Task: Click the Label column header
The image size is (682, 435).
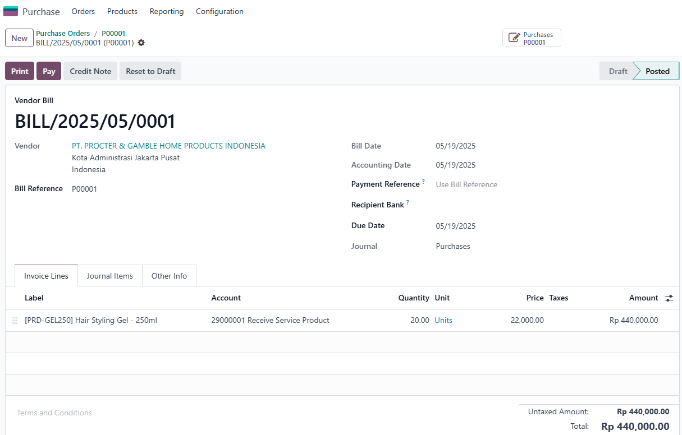Action: pyautogui.click(x=34, y=298)
